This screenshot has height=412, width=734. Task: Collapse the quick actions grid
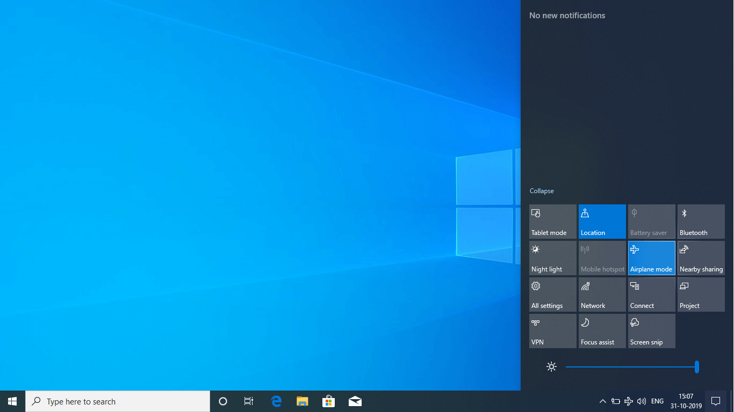coord(542,191)
